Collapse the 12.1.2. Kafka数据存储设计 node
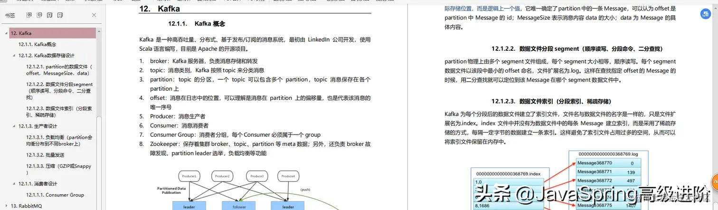This screenshot has width=718, height=210. pyautogui.click(x=14, y=56)
